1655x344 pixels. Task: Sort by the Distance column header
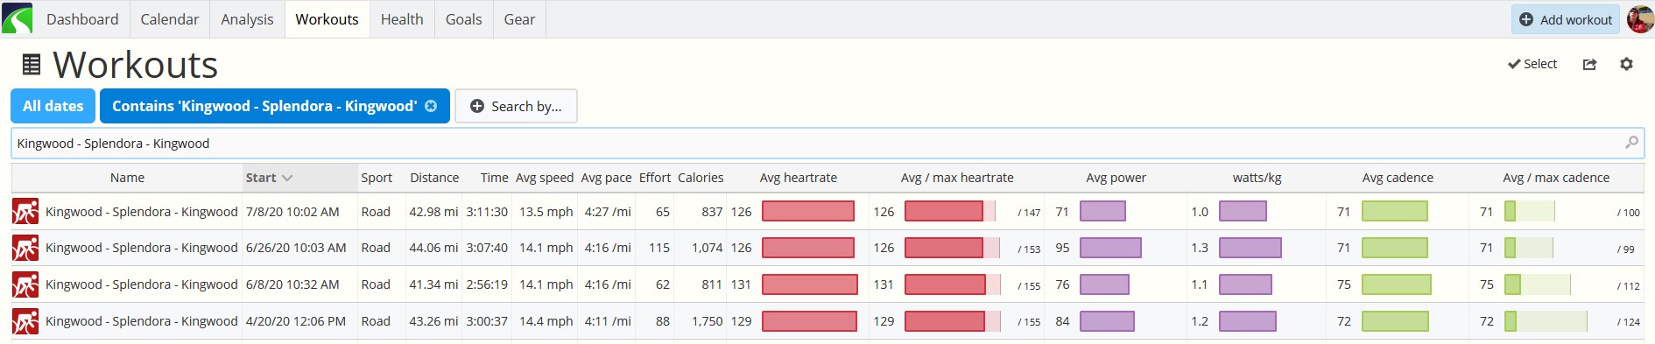tap(434, 178)
